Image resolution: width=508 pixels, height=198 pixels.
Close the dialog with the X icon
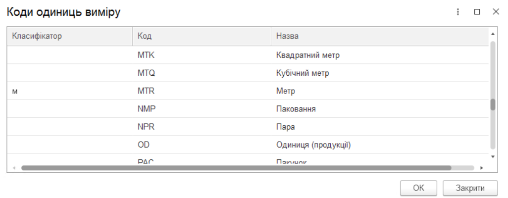click(496, 12)
